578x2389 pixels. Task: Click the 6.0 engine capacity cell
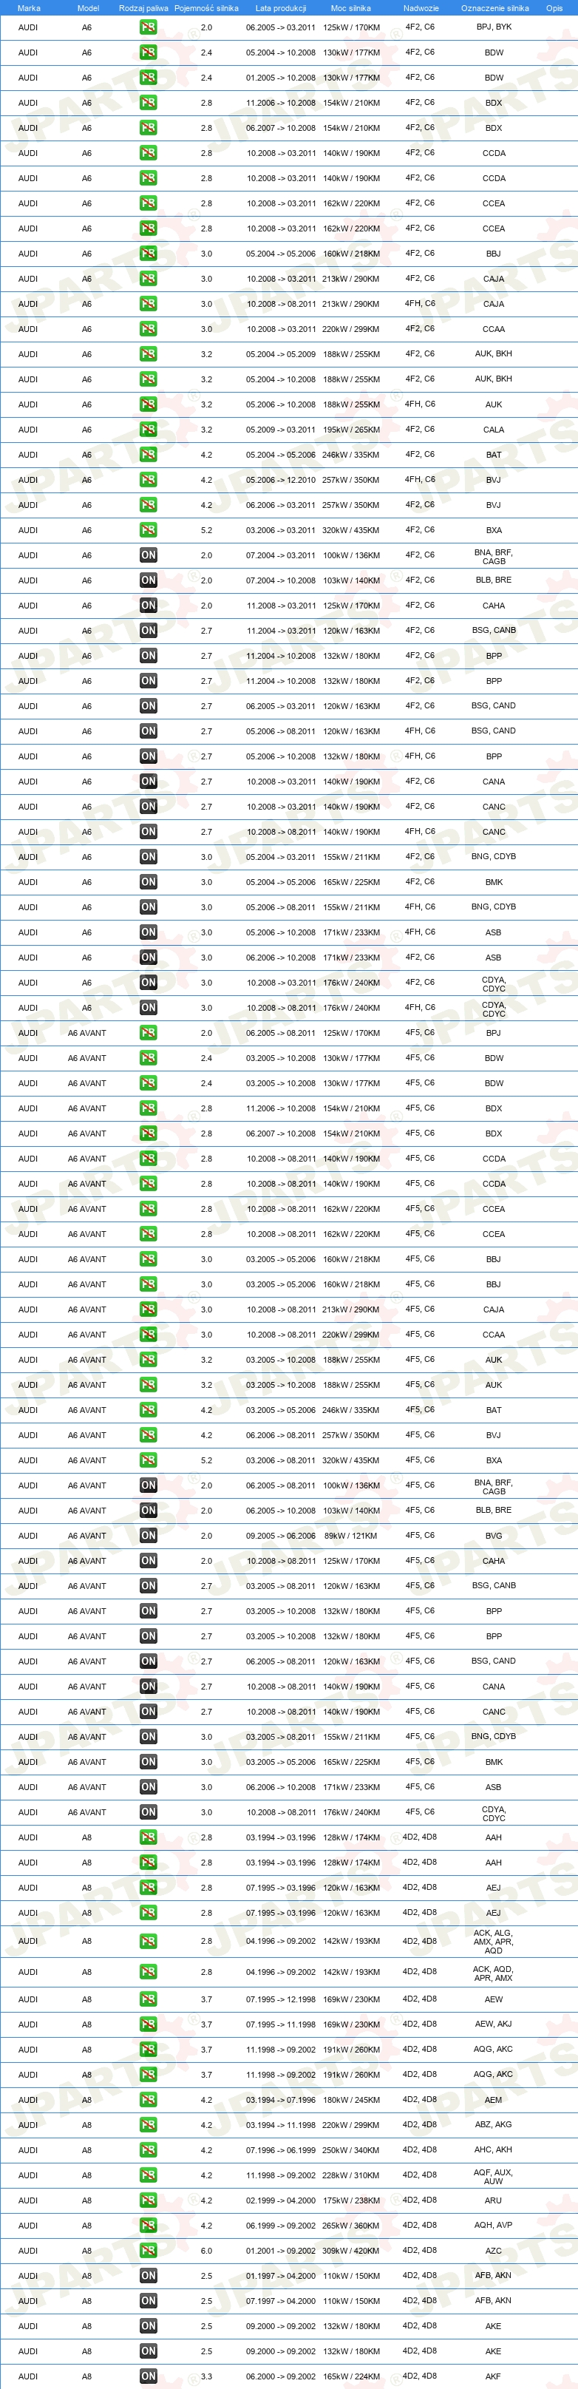206,2251
